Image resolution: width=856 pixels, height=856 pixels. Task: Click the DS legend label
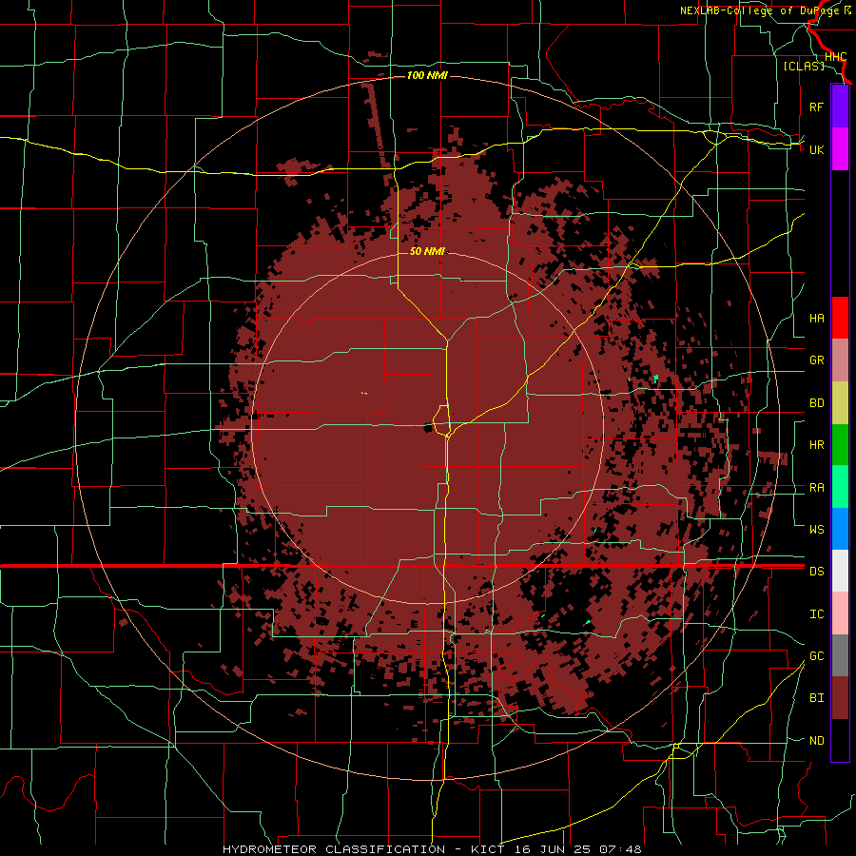tap(816, 572)
